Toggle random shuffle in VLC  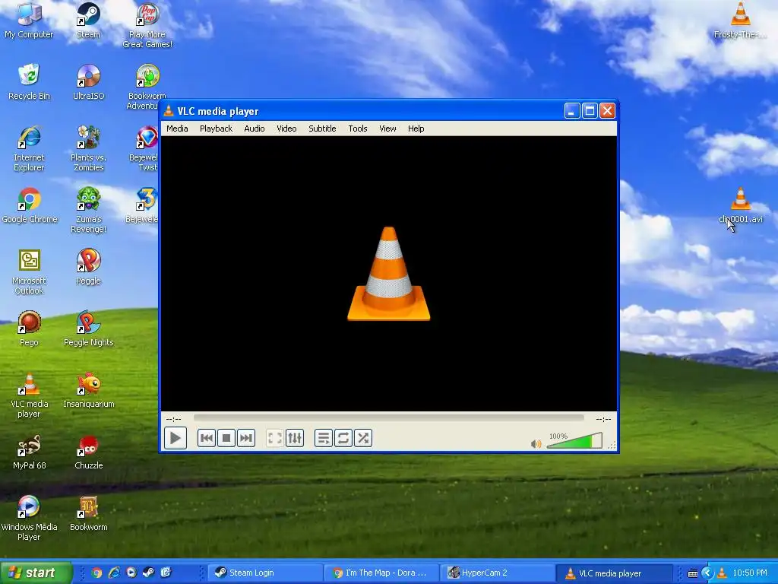[x=363, y=438]
